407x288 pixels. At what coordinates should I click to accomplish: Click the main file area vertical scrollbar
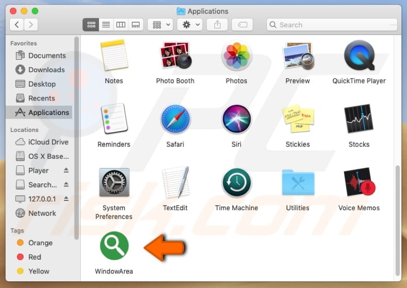coord(398,221)
